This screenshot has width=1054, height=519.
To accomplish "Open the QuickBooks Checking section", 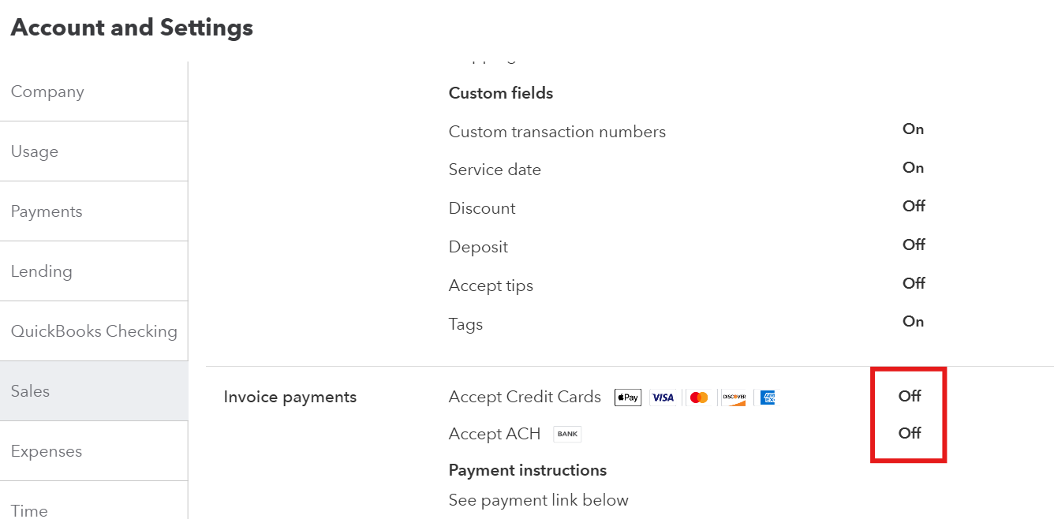I will 94,330.
